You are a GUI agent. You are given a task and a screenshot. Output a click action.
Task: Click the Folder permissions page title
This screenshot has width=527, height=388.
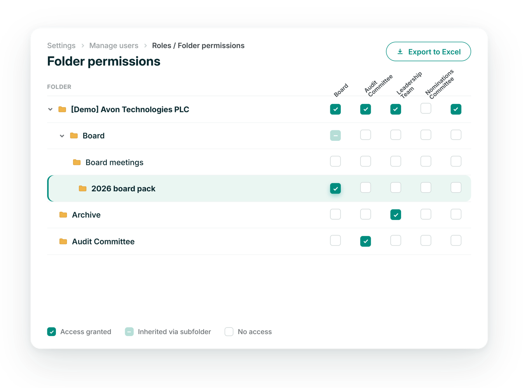tap(104, 61)
